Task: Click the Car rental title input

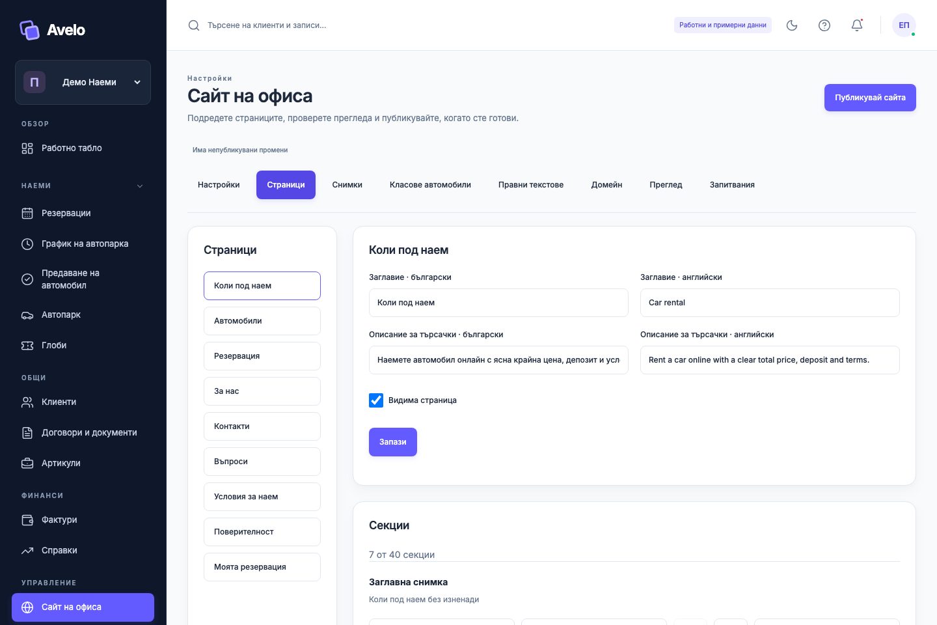Action: 770,303
